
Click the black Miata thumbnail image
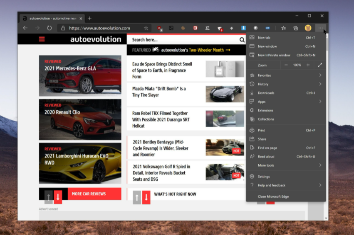tap(225, 94)
